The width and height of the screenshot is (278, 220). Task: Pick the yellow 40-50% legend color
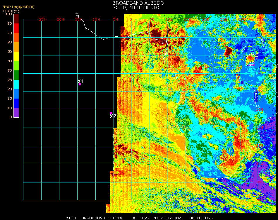point(16,56)
